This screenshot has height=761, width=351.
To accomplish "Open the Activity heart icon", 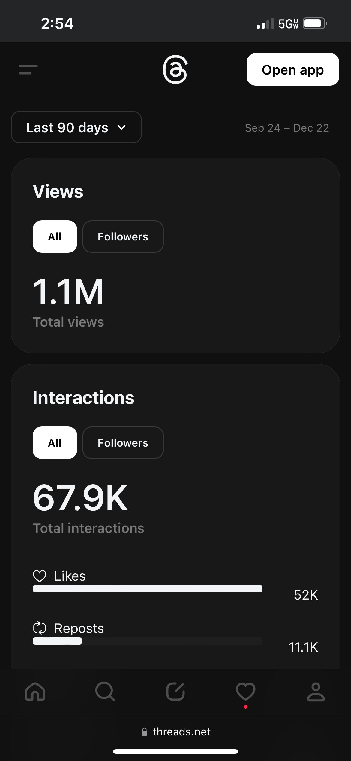I will coord(246,692).
